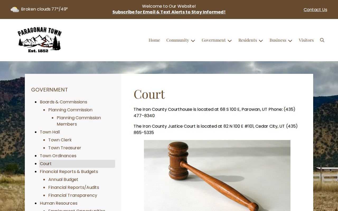
Task: Expand the Residents menu chevron
Action: point(261,41)
